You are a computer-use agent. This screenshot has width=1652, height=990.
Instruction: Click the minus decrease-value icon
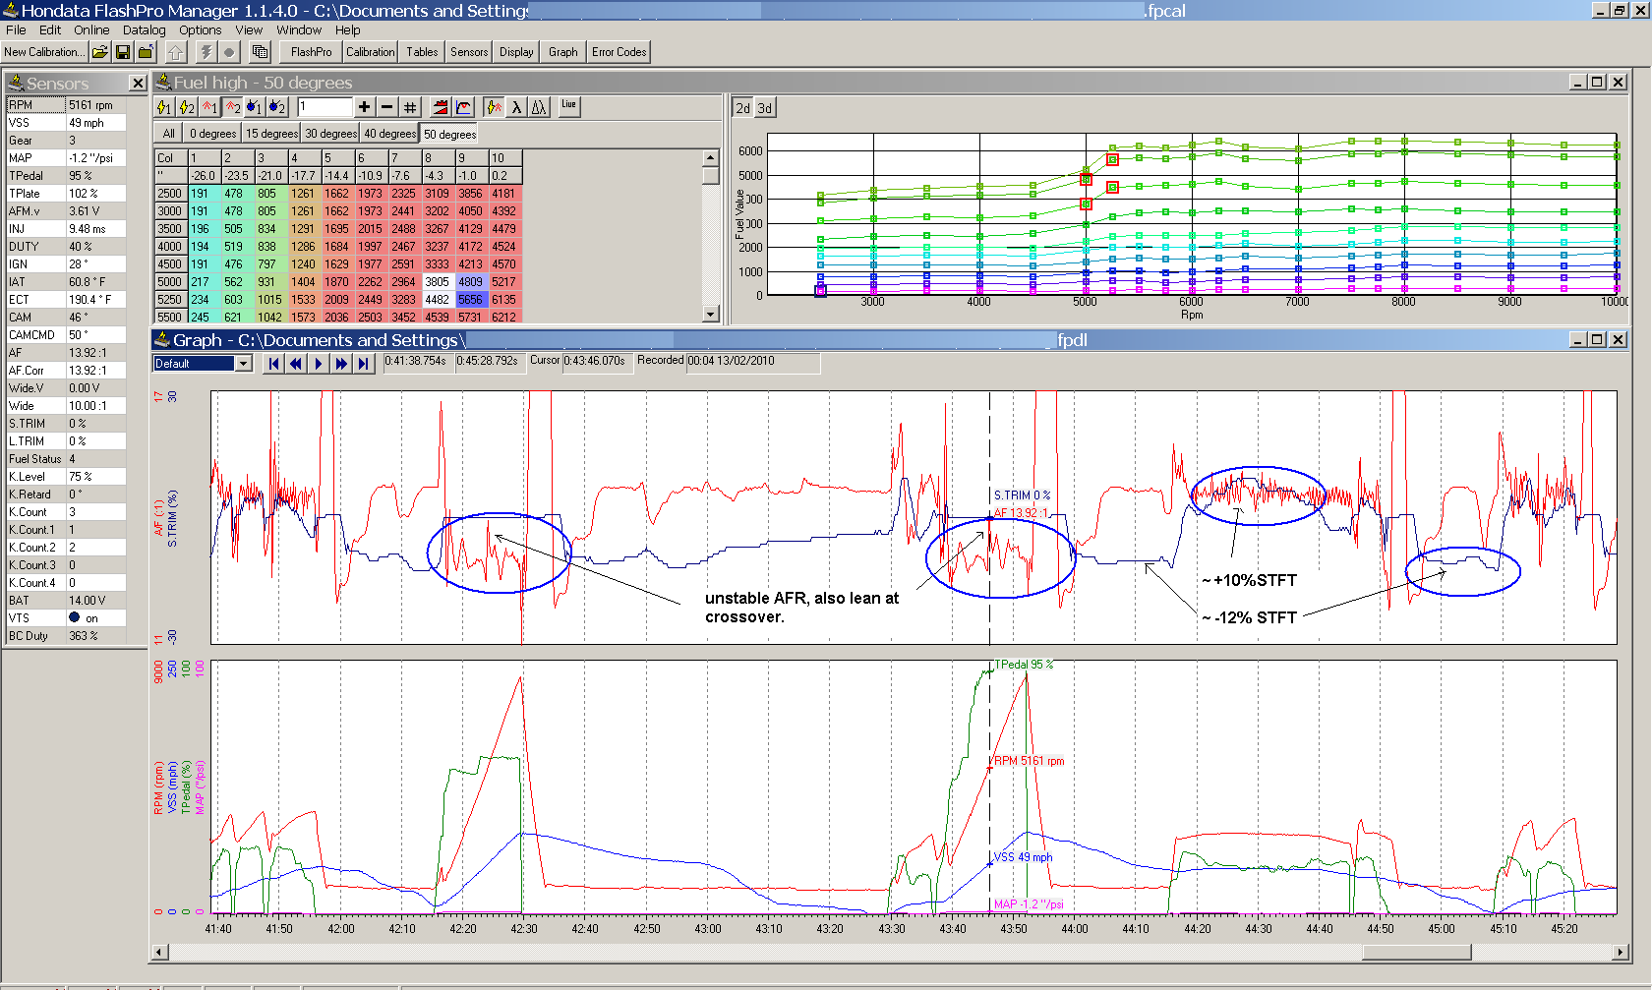pos(387,107)
